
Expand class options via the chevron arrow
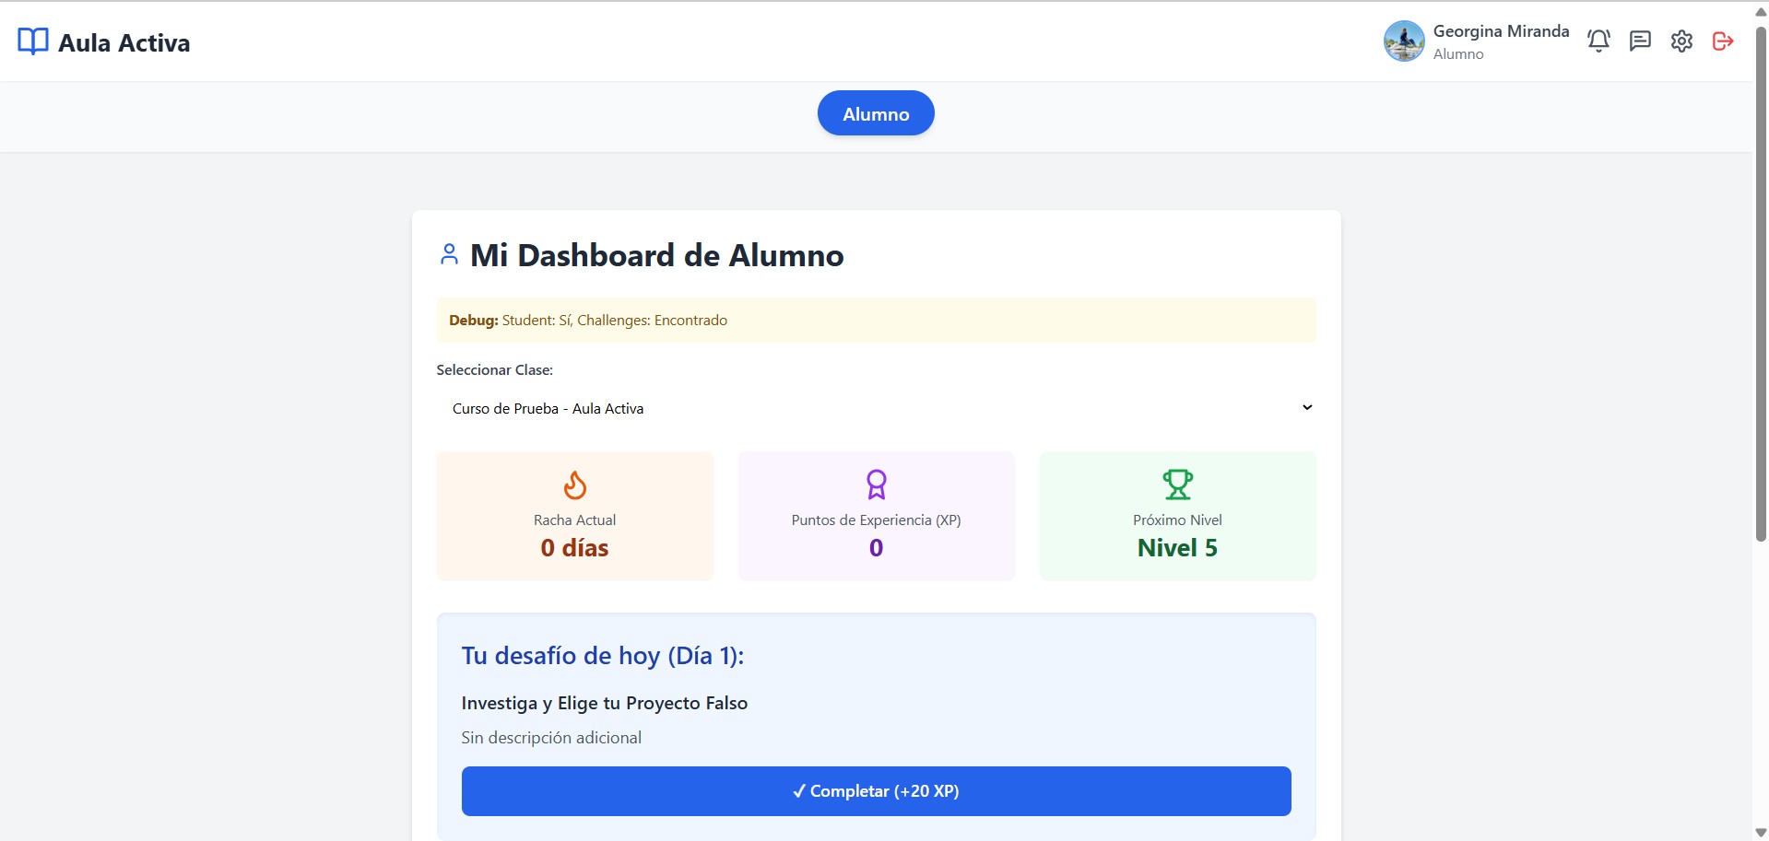[1306, 406]
